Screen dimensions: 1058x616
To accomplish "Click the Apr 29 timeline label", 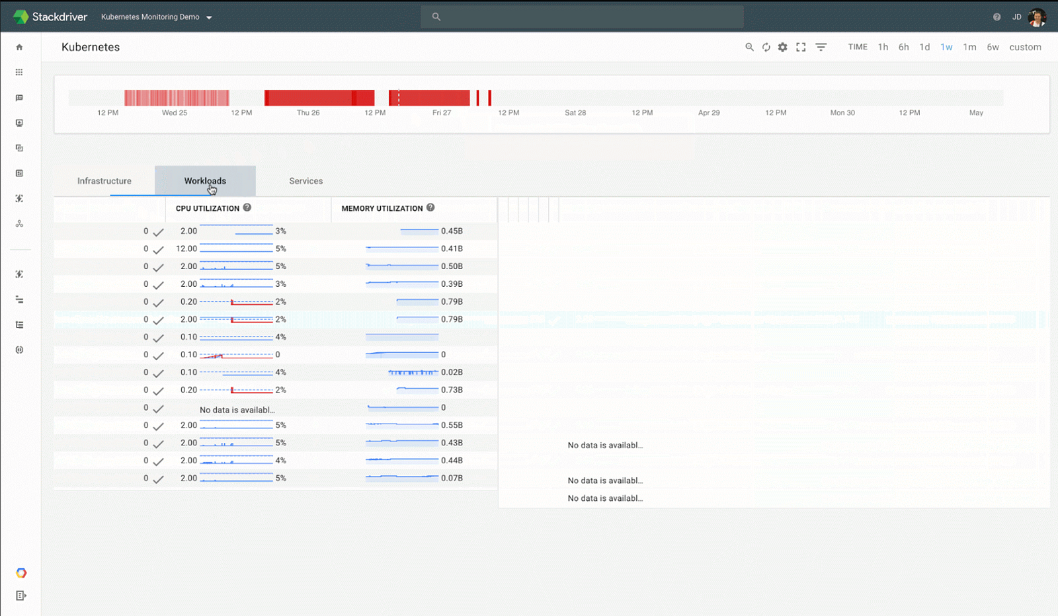I will point(709,113).
